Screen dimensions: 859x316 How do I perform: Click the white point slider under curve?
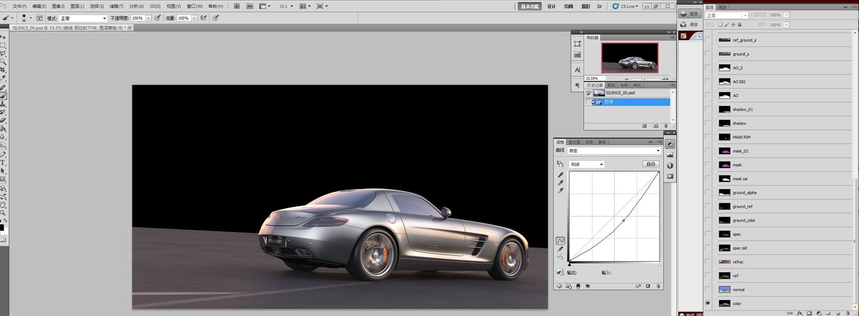[659, 264]
